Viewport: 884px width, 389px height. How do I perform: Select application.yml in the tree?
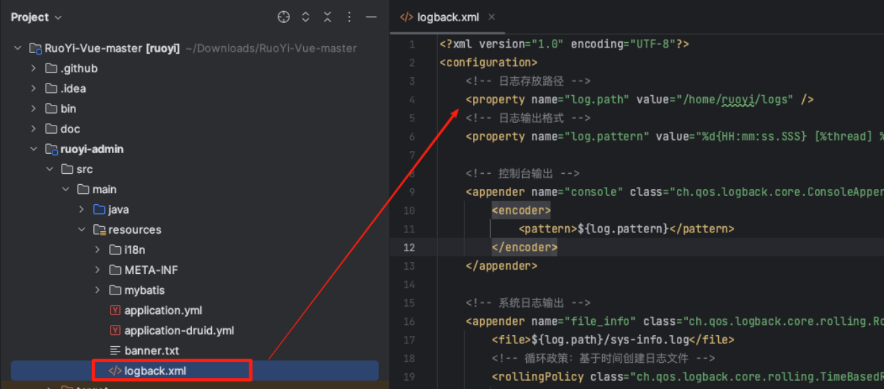[x=163, y=310]
